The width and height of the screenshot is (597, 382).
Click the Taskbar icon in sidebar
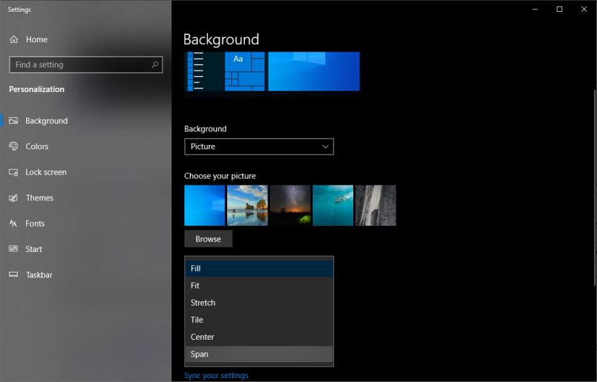[x=14, y=275]
